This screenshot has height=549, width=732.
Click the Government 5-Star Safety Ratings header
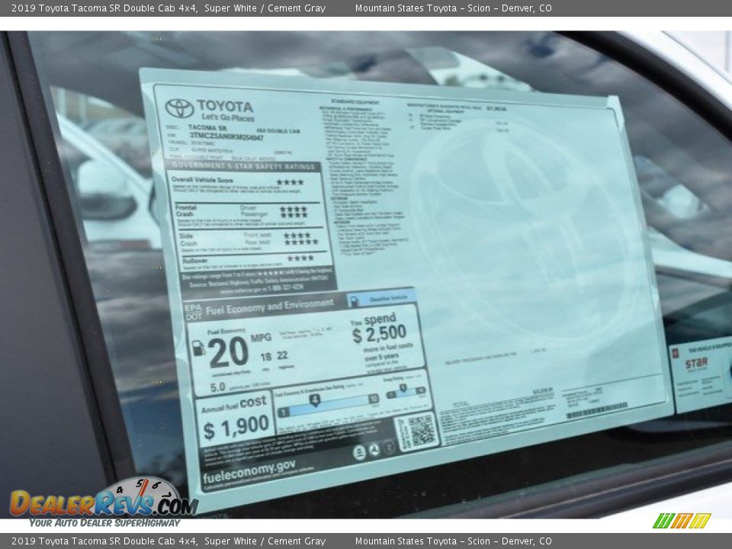coord(244,165)
